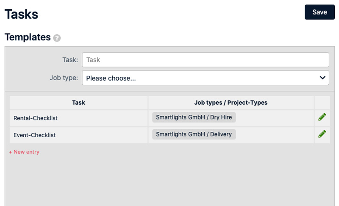
Task: Click the Save button
Action: pos(320,12)
